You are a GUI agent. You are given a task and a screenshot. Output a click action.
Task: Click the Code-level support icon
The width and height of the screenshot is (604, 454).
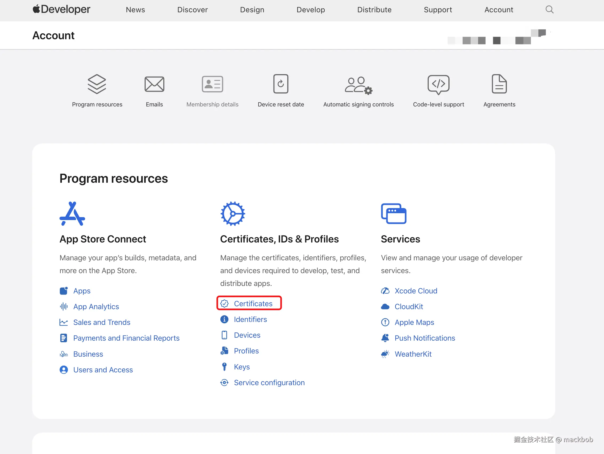tap(438, 85)
